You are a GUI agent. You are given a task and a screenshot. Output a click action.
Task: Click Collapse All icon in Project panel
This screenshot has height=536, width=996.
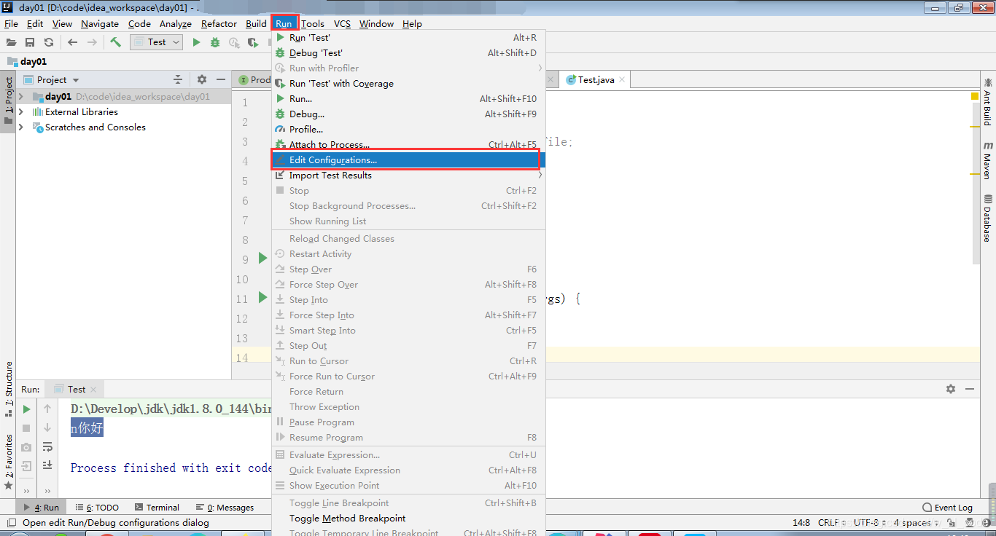(178, 79)
